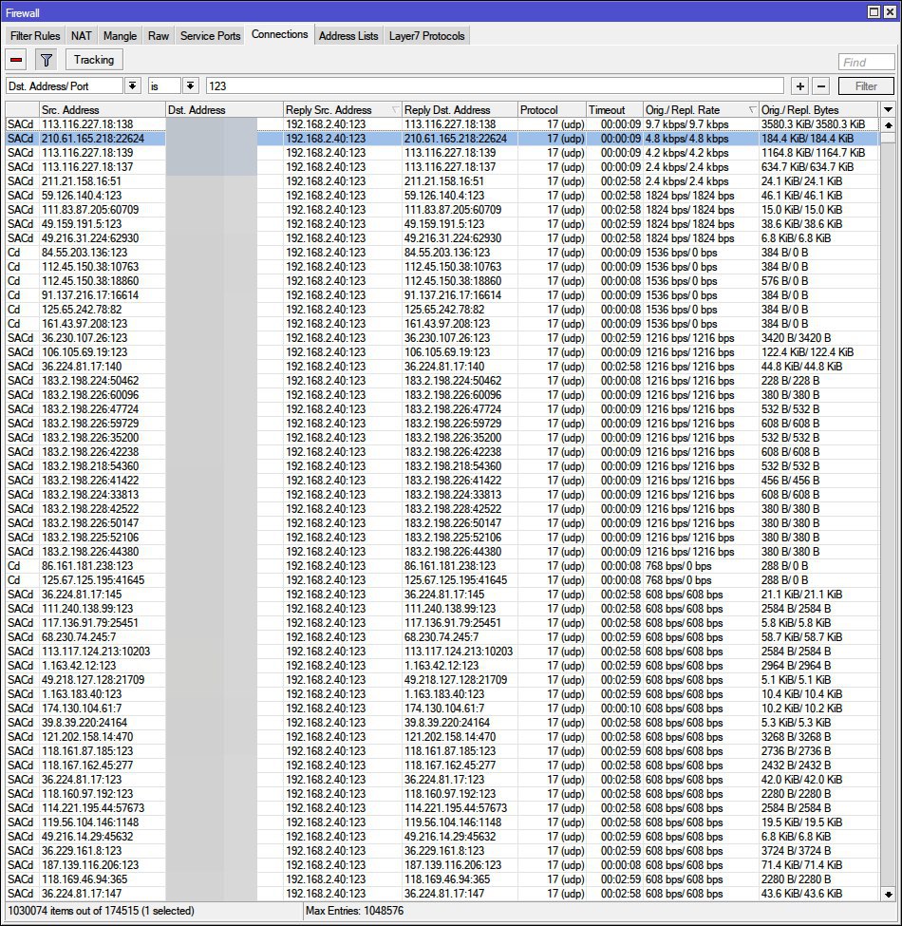The height and width of the screenshot is (926, 902).
Task: Click the scroll up arrow of the table
Action: click(888, 124)
